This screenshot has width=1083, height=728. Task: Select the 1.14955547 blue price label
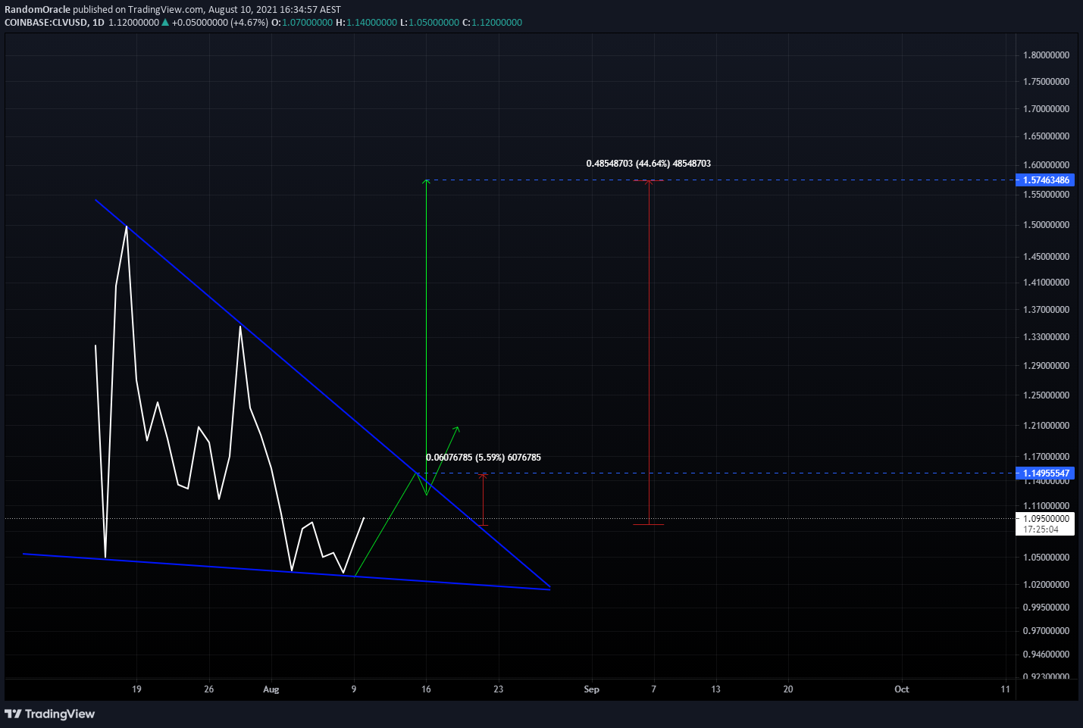click(x=1046, y=473)
